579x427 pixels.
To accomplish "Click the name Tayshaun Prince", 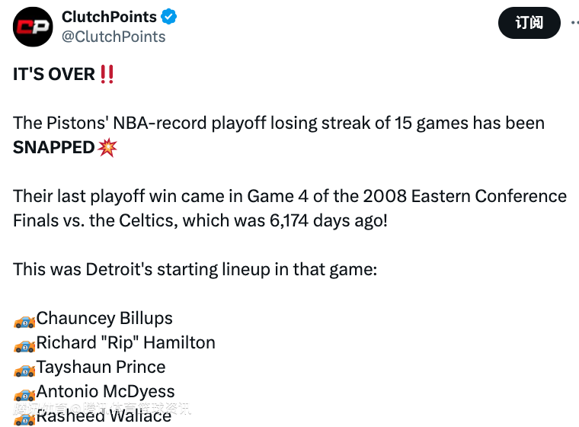I will click(101, 368).
